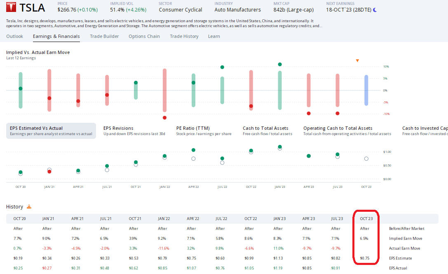Show Operating Cash to Total Assets metric

pos(347,131)
